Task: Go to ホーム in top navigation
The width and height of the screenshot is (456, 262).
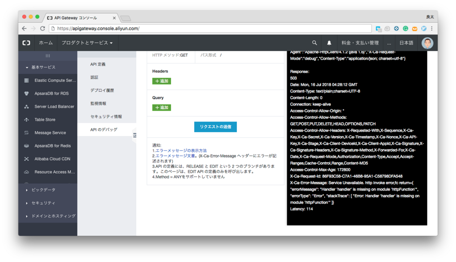Action: 46,43
